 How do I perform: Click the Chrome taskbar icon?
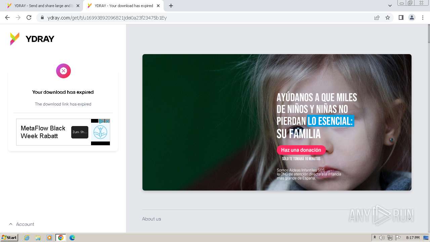pos(61,238)
